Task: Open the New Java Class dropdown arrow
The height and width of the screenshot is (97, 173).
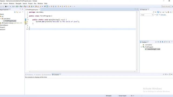Action: (x=34, y=6)
